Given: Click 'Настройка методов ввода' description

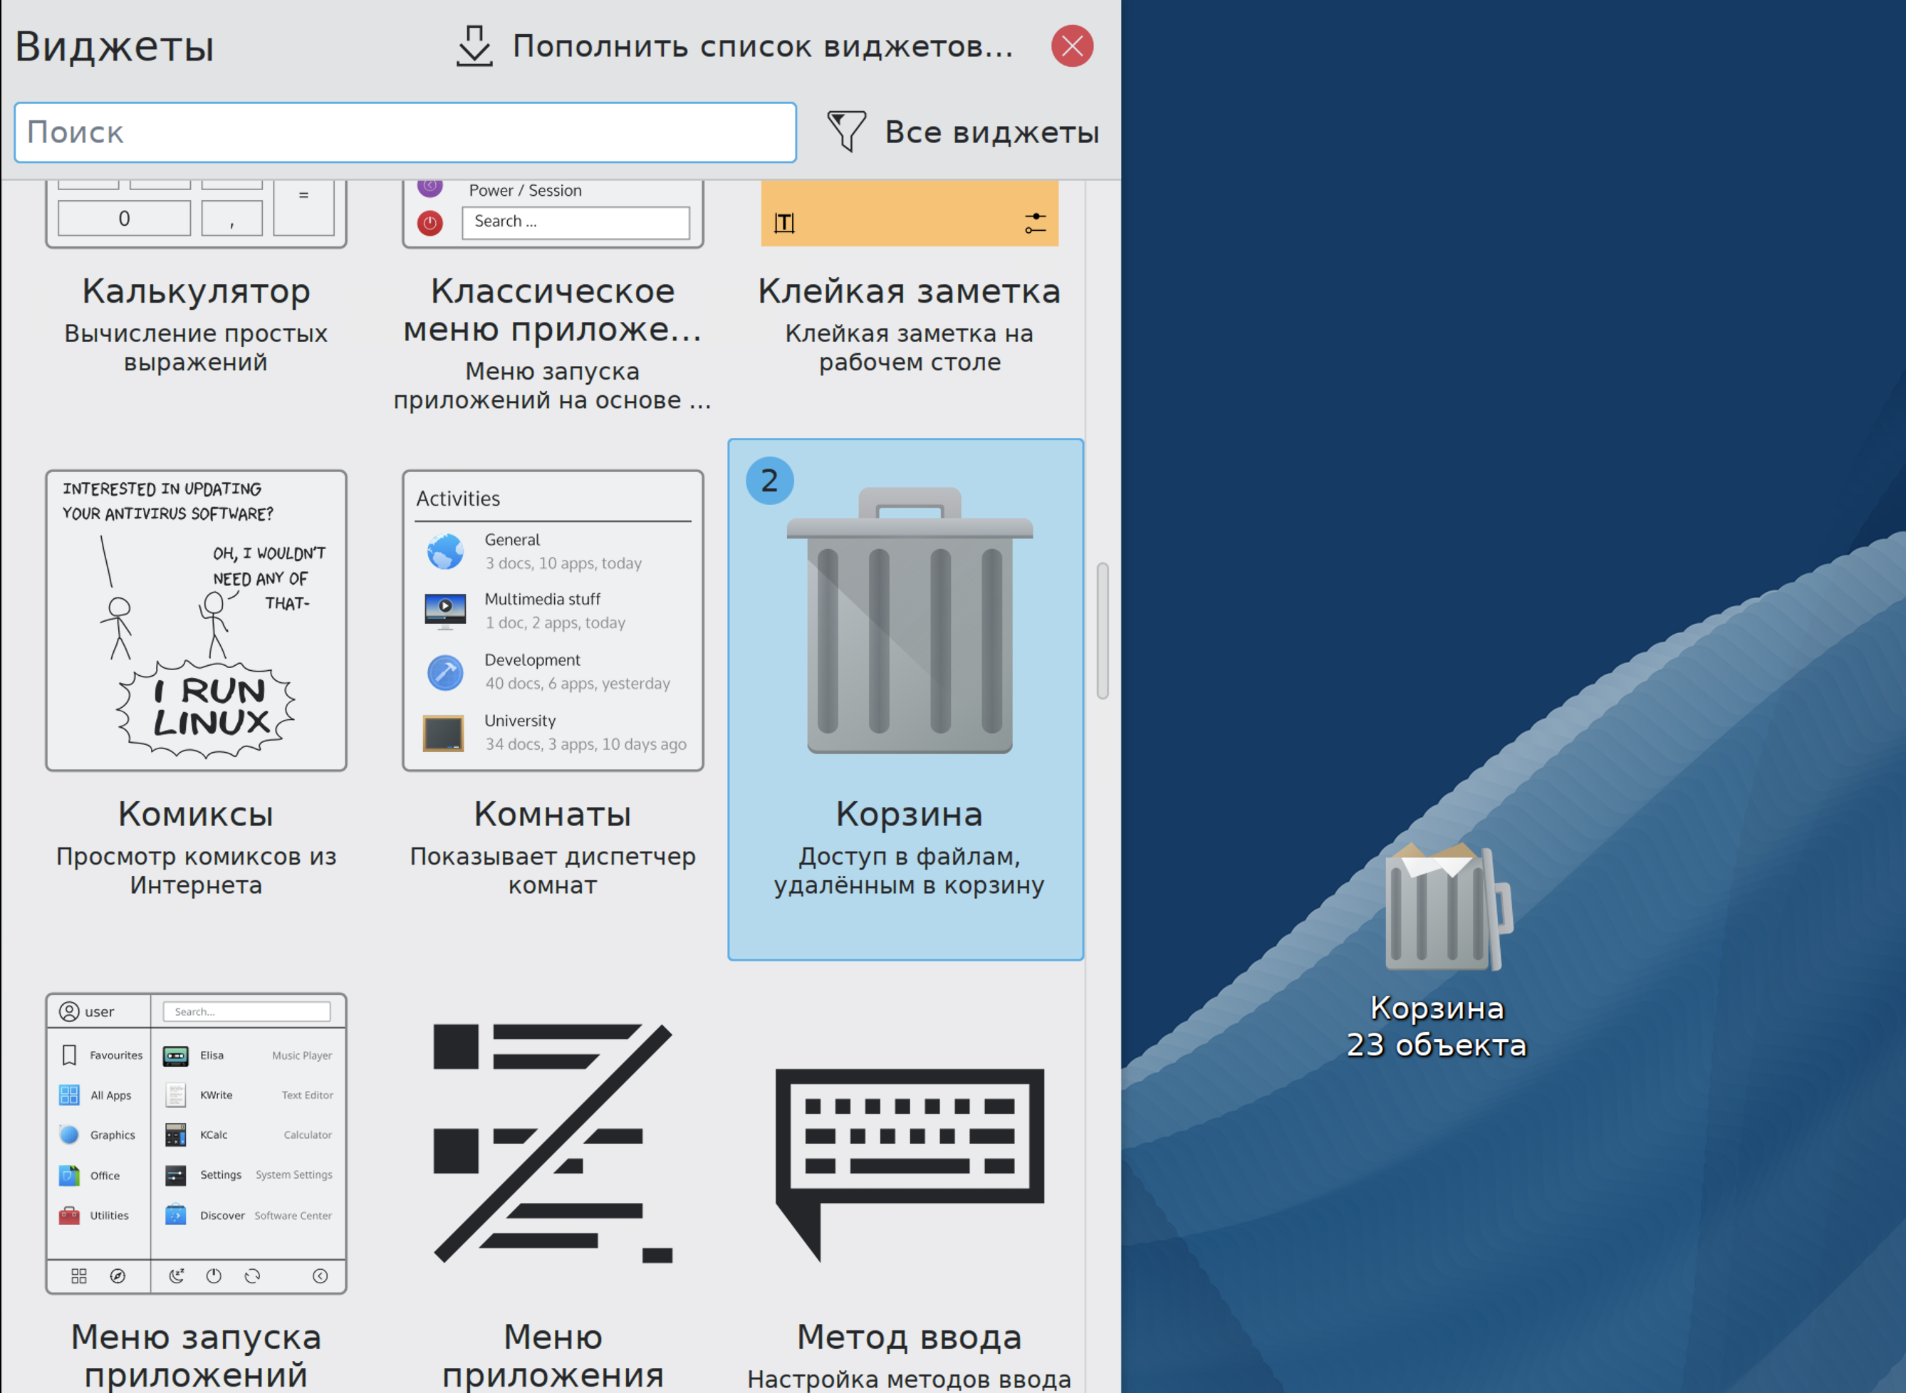Looking at the screenshot, I should pos(909,1379).
